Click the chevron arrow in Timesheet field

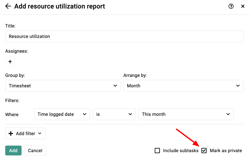coord(115,86)
